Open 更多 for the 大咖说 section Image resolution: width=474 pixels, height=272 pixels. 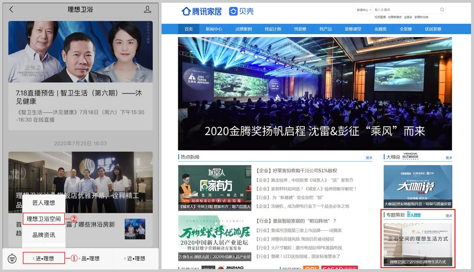[449, 157]
